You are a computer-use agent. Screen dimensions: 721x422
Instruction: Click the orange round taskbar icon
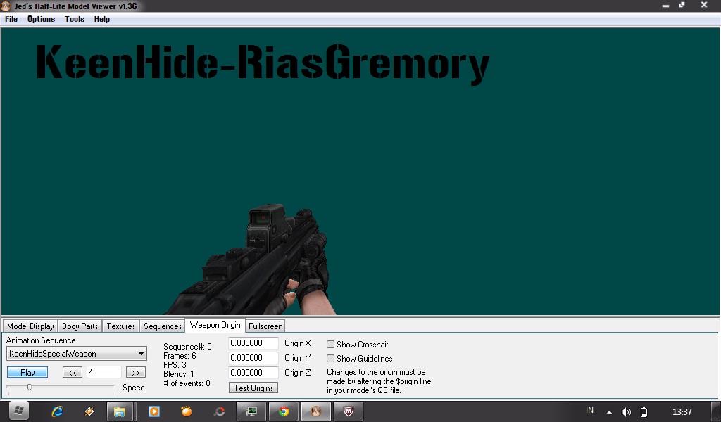tap(186, 411)
